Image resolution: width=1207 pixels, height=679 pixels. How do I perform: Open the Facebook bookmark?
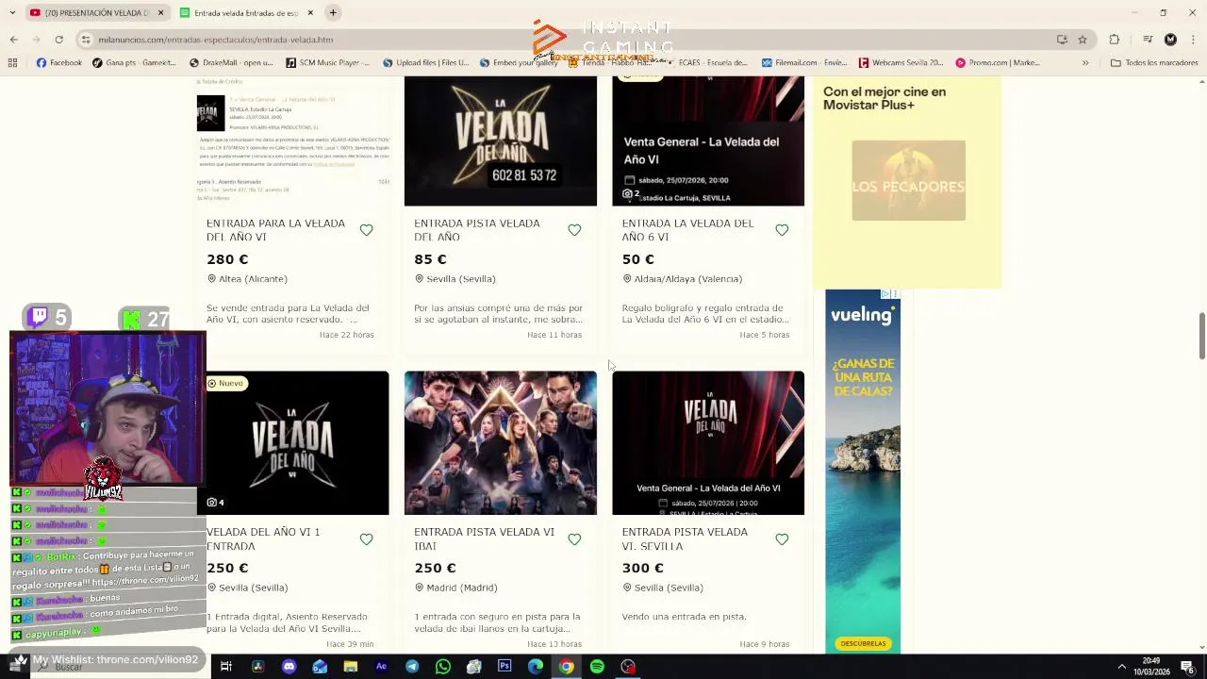click(58, 63)
